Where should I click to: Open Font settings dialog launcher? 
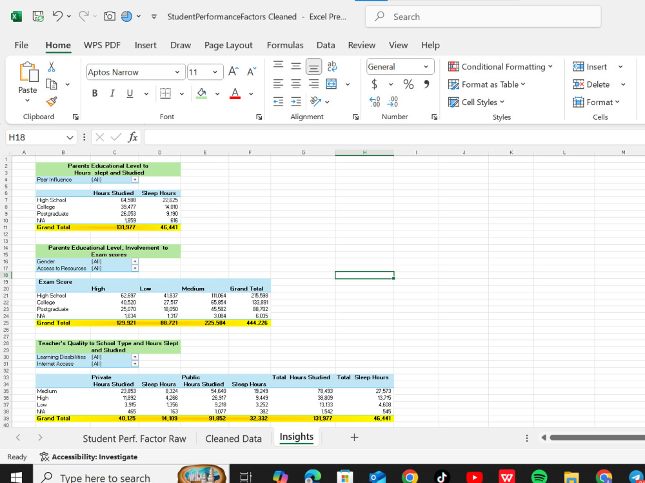[x=259, y=117]
